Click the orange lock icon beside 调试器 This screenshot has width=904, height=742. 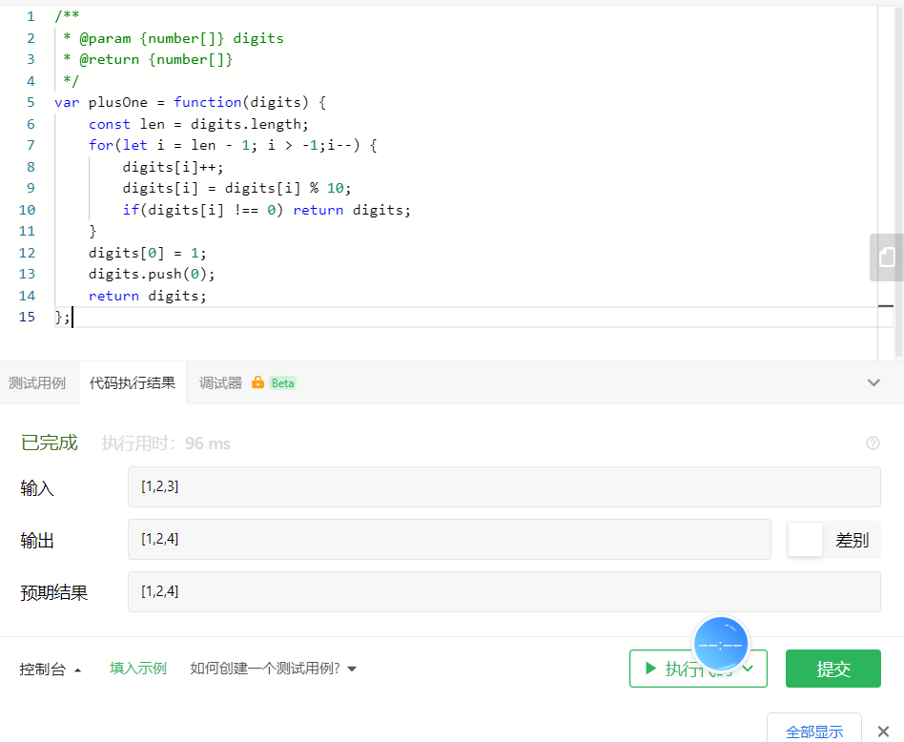pyautogui.click(x=257, y=382)
